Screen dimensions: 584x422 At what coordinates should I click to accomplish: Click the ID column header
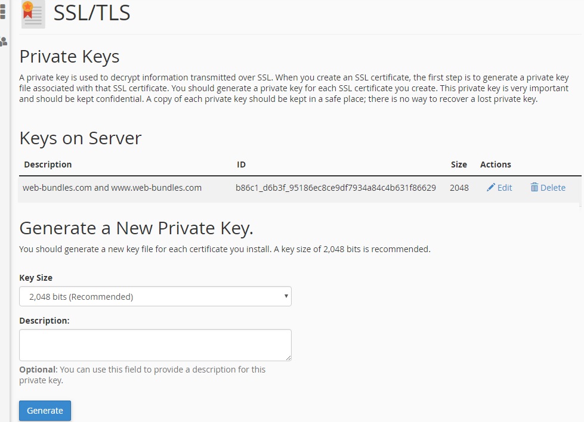[241, 165]
